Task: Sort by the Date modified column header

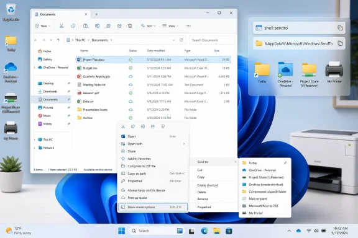Action: click(156, 51)
